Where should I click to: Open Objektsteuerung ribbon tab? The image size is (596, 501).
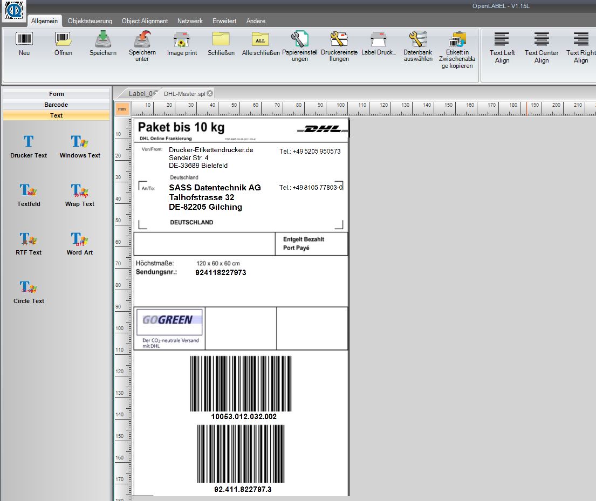90,21
